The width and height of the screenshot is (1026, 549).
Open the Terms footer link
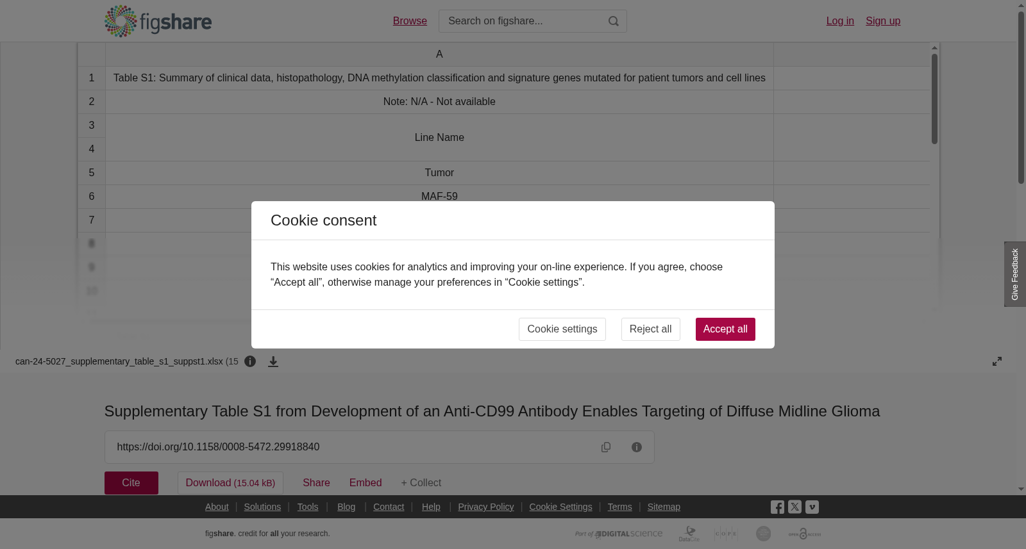pos(619,507)
